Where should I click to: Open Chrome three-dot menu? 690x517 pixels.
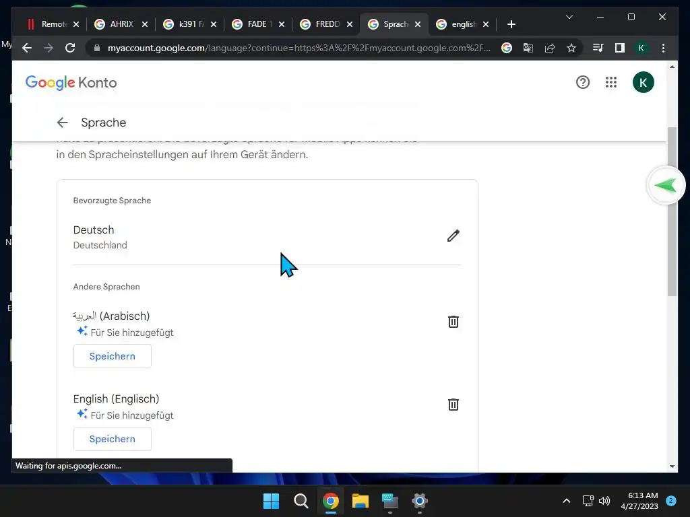(663, 48)
